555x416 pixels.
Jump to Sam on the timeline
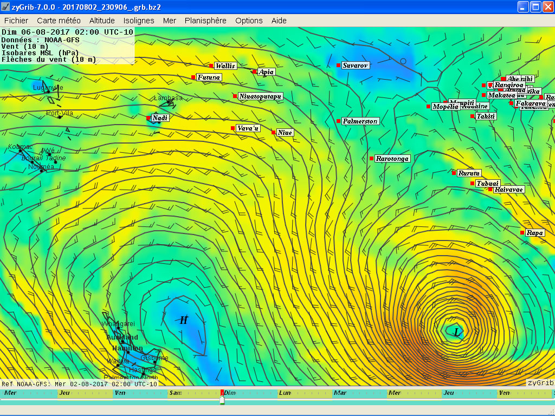click(176, 393)
